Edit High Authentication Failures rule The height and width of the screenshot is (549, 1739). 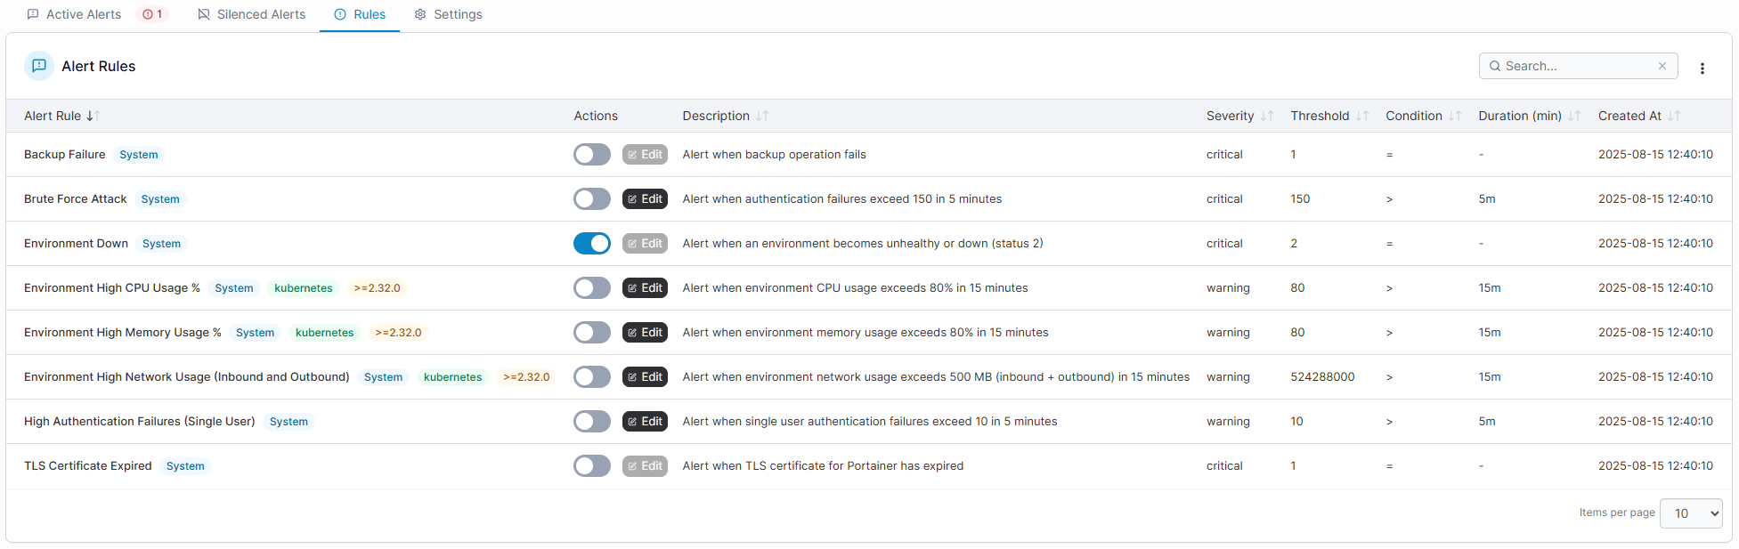(645, 422)
